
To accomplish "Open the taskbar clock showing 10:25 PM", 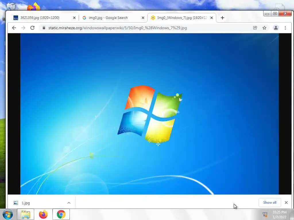I will [279, 214].
